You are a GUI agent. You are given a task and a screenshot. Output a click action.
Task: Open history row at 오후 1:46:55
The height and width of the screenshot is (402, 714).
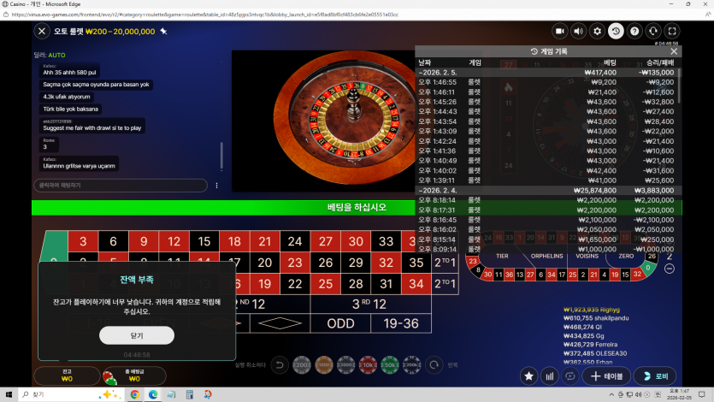tap(546, 82)
